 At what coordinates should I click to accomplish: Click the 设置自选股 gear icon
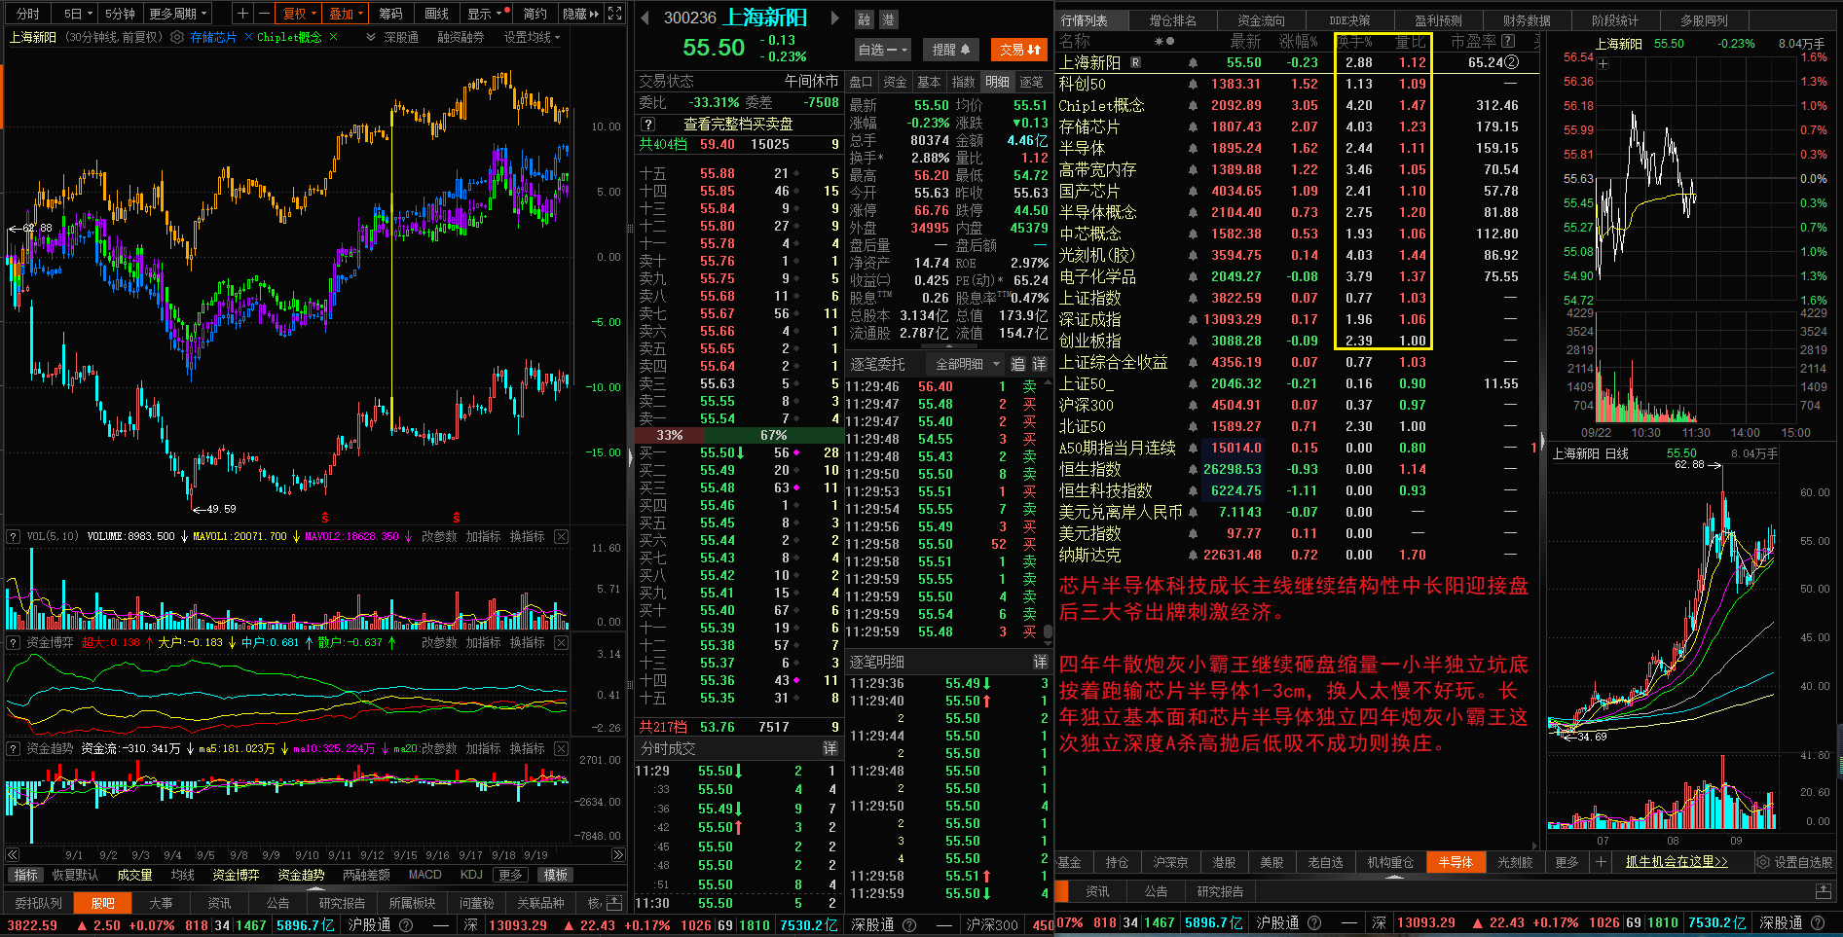click(x=1762, y=862)
